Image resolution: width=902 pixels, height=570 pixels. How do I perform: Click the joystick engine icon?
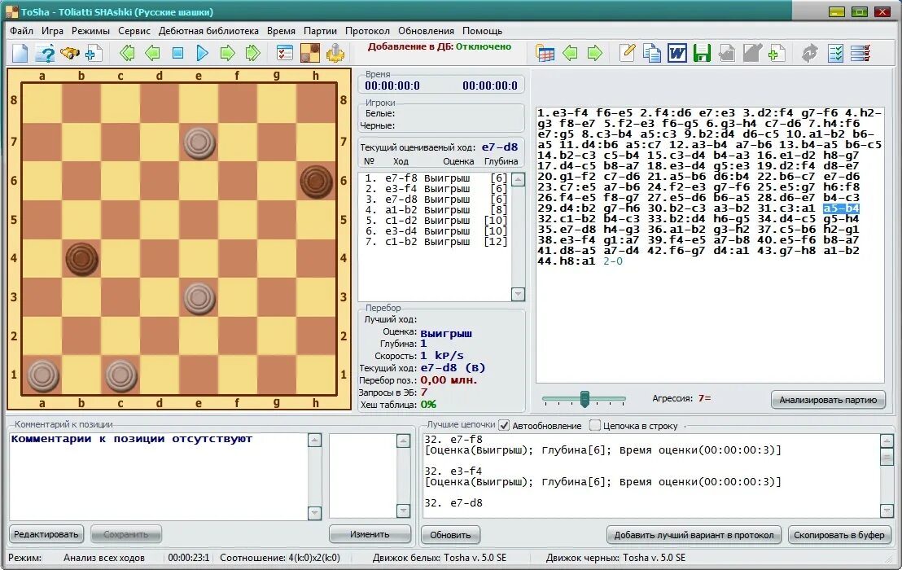point(335,54)
